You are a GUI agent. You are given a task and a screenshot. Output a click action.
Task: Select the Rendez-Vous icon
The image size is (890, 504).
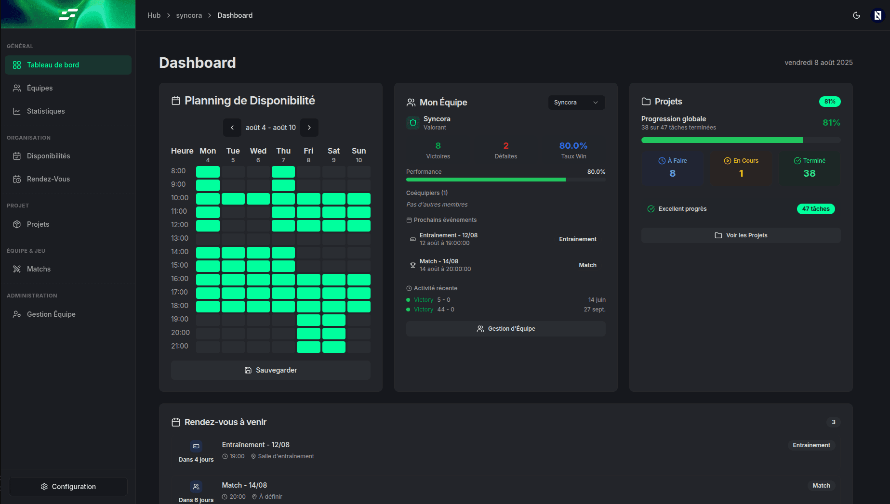point(17,179)
